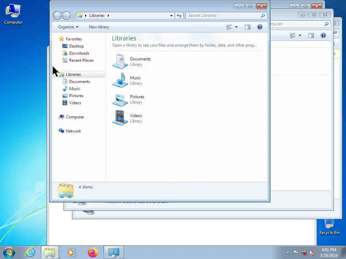Image resolution: width=346 pixels, height=259 pixels.
Task: Click the search magnifier icon in Libraries window
Action: pos(263,16)
